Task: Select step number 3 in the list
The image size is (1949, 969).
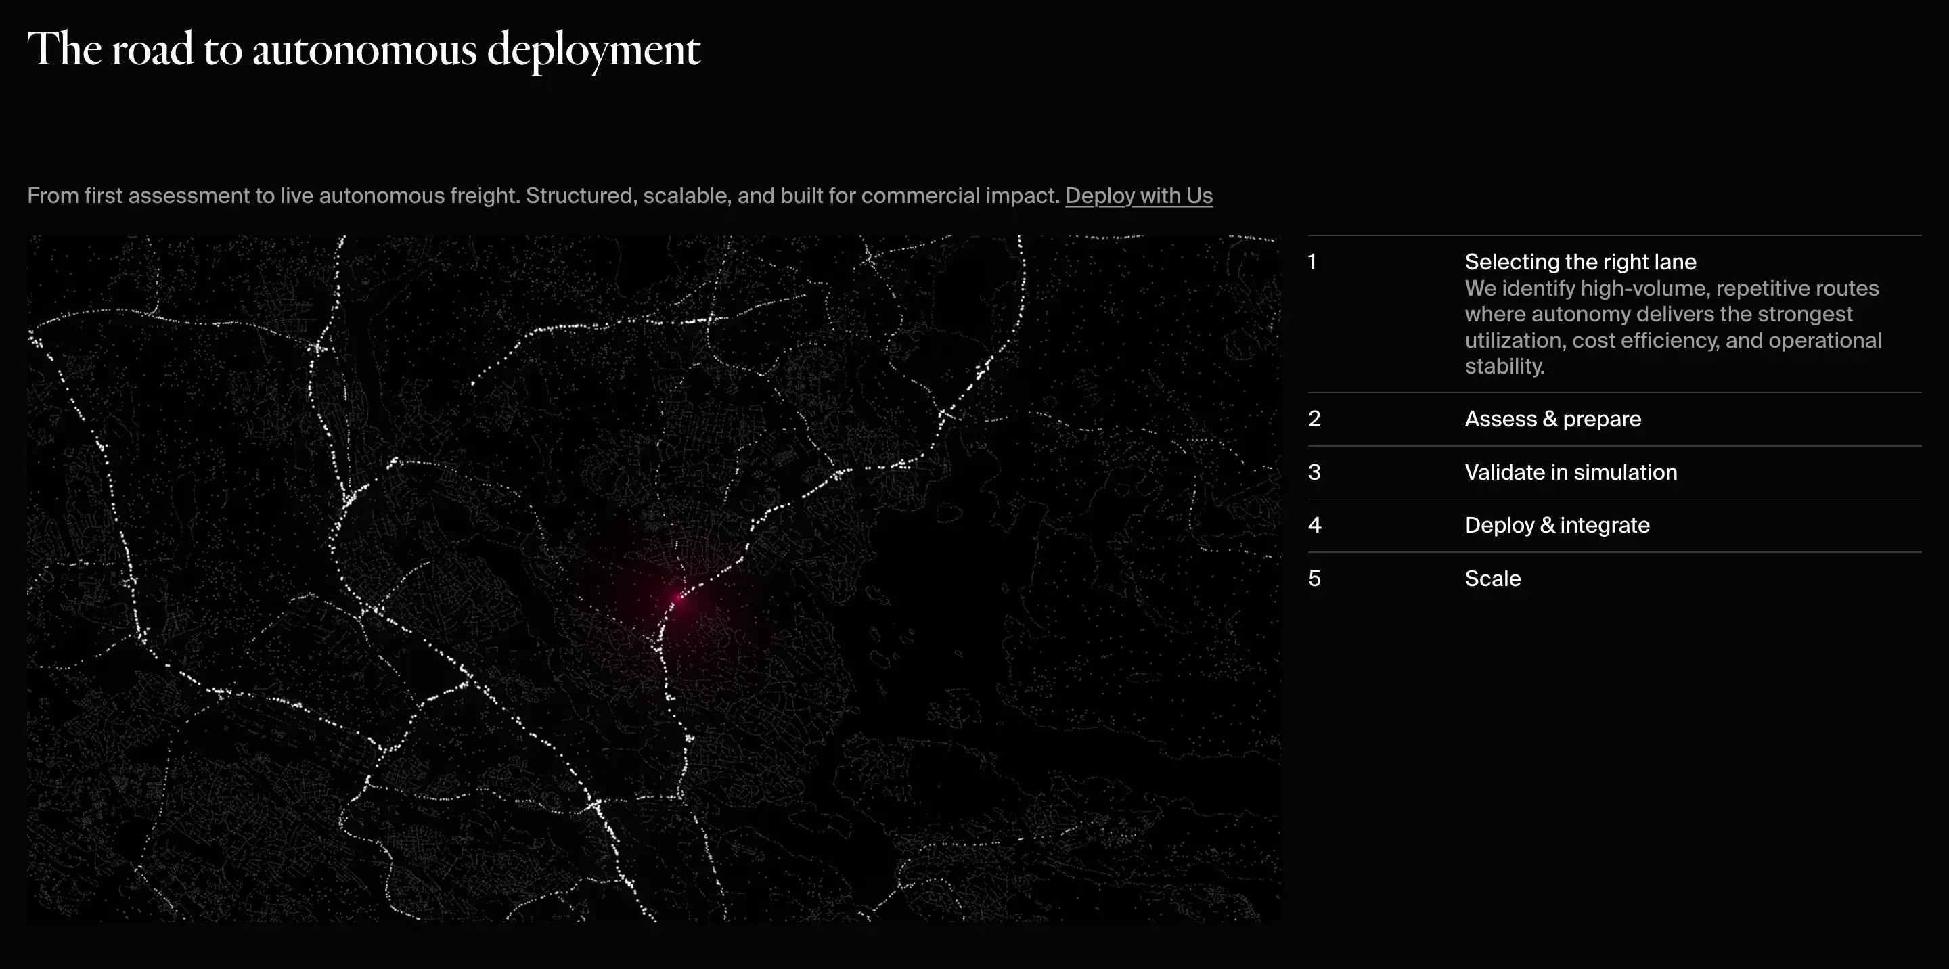Action: pyautogui.click(x=1314, y=472)
